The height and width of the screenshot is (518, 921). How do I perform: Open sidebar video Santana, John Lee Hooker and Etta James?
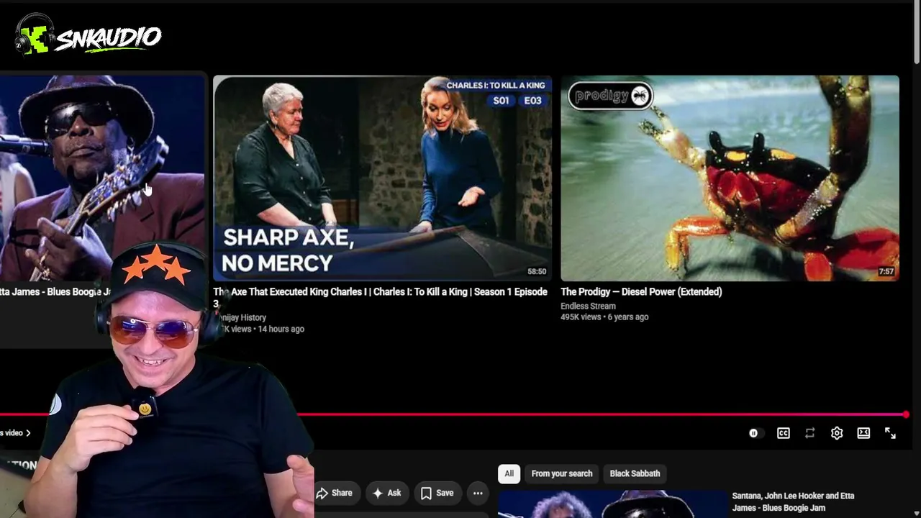pyautogui.click(x=793, y=501)
